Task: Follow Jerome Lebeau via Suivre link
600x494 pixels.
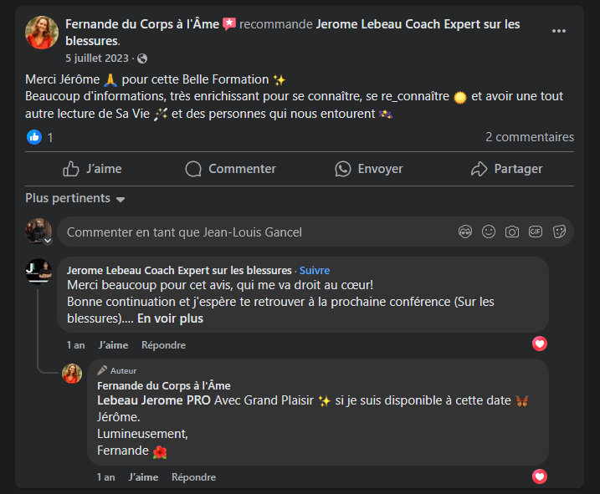Action: (315, 271)
